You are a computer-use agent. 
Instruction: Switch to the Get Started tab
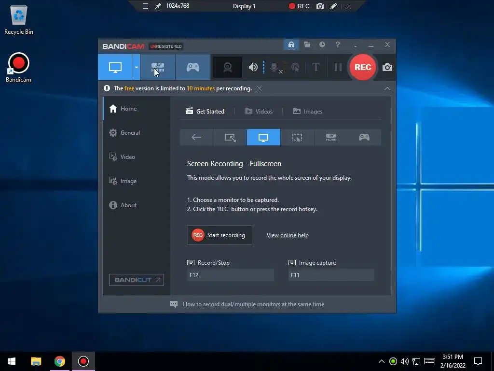205,112
